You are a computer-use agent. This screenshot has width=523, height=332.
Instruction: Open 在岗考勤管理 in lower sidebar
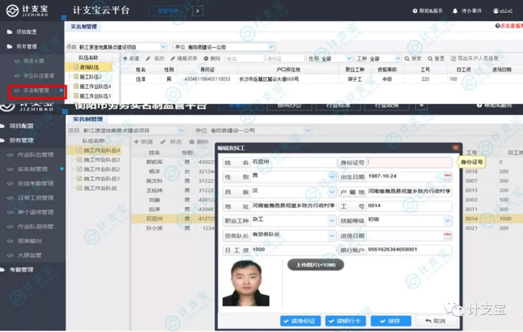36,184
